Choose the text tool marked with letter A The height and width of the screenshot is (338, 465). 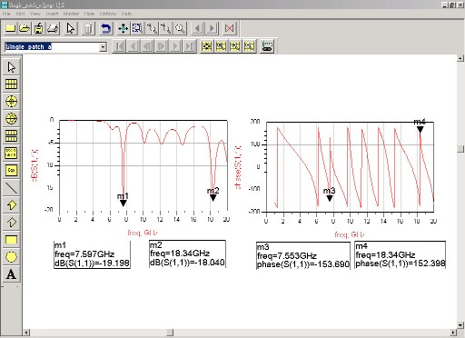[x=11, y=274]
